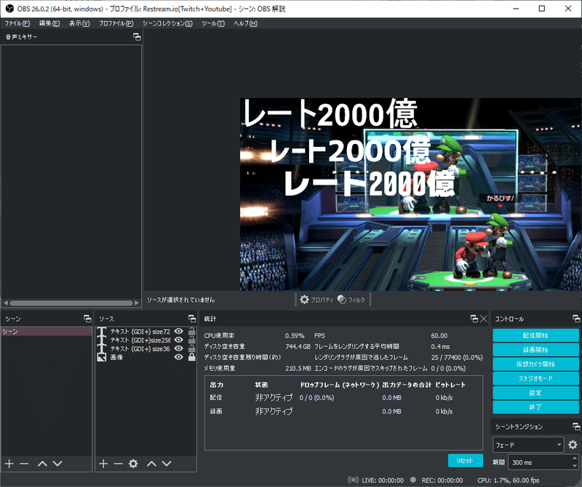
Task: Toggle visibility of テキスト (GDI+)size256
Action: coord(179,339)
